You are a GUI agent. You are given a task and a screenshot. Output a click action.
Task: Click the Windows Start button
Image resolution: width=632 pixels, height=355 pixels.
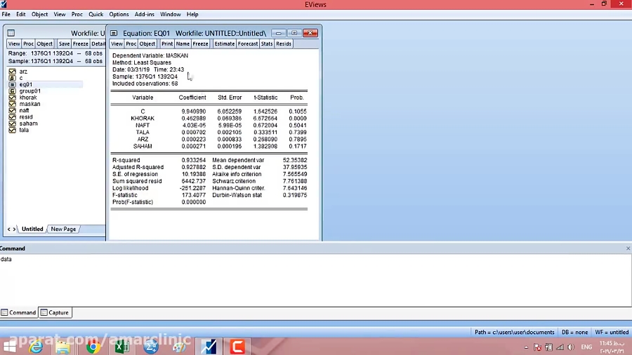click(x=10, y=347)
